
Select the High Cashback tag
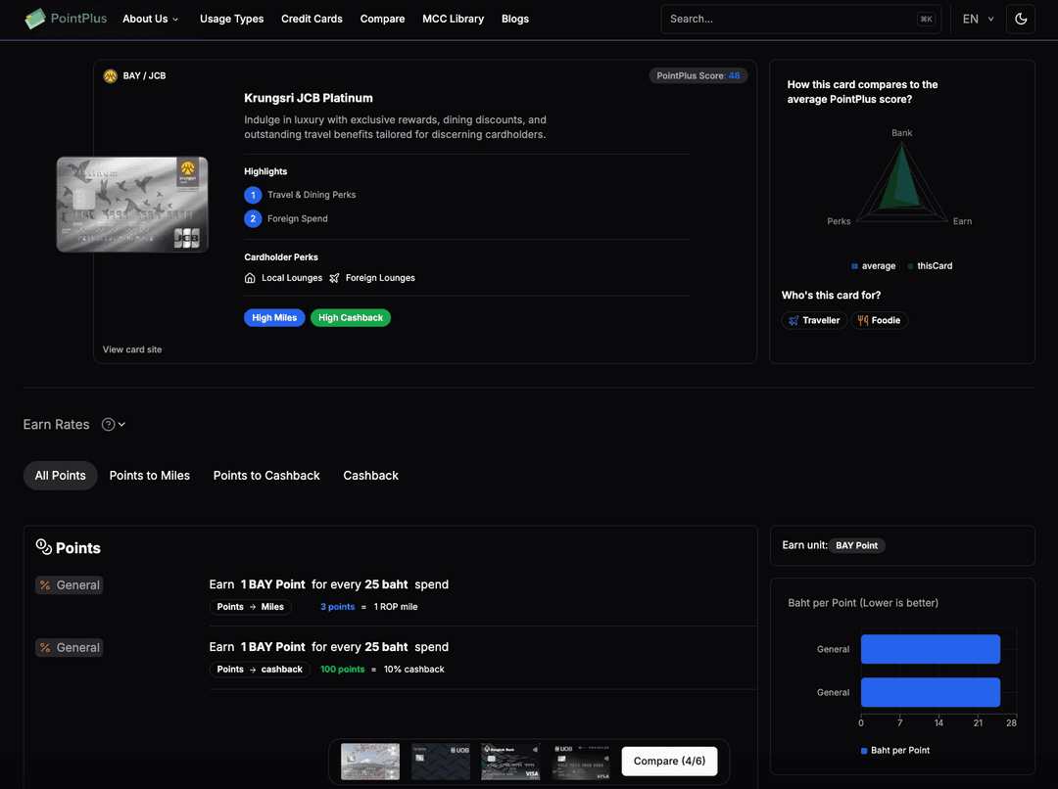click(x=350, y=317)
